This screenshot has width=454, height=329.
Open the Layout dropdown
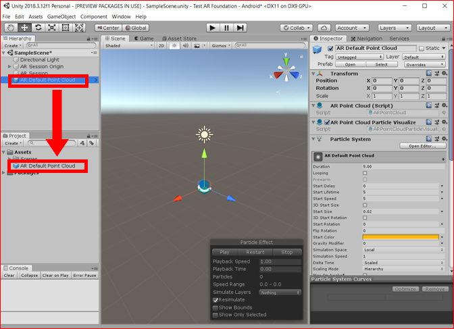(x=433, y=28)
